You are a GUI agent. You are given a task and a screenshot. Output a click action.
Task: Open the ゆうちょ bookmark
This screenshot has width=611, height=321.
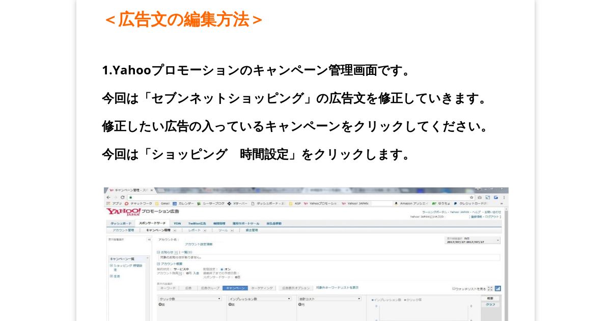441,203
